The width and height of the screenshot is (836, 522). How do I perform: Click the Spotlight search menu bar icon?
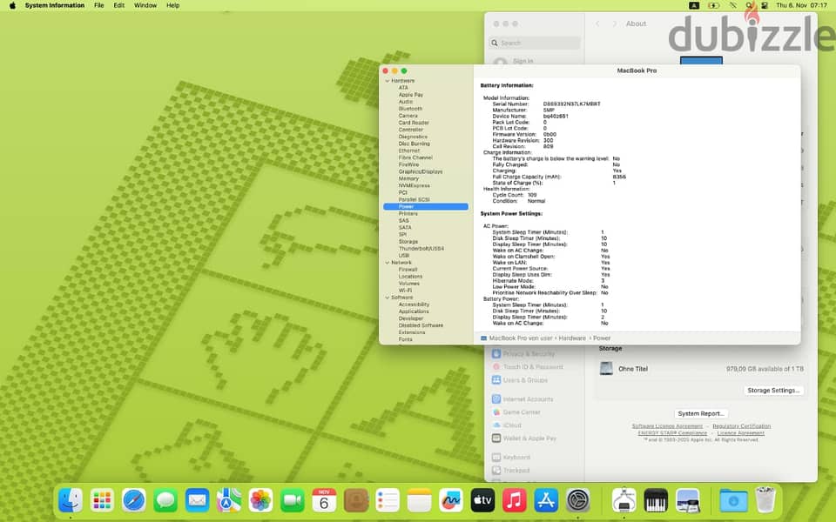750,5
